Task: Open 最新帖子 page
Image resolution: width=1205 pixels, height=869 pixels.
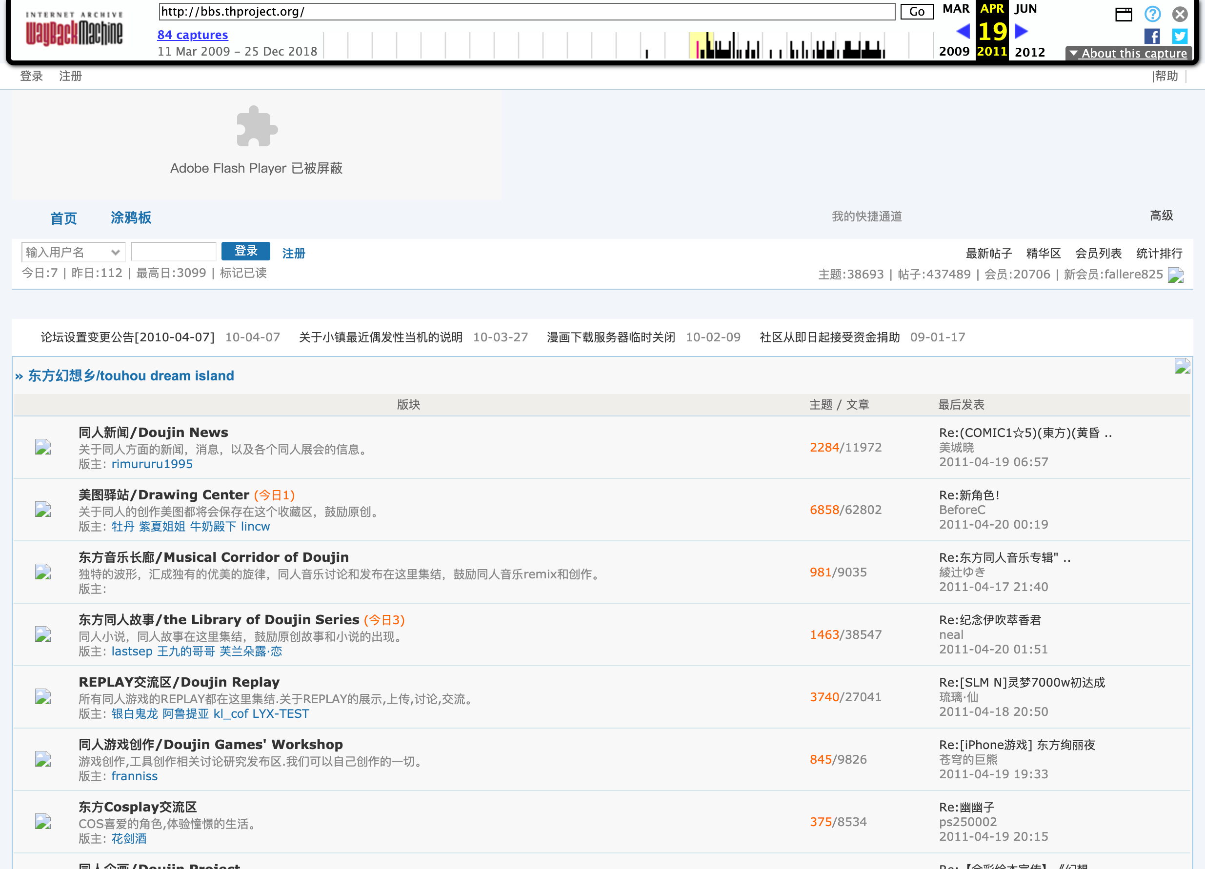Action: coord(989,254)
